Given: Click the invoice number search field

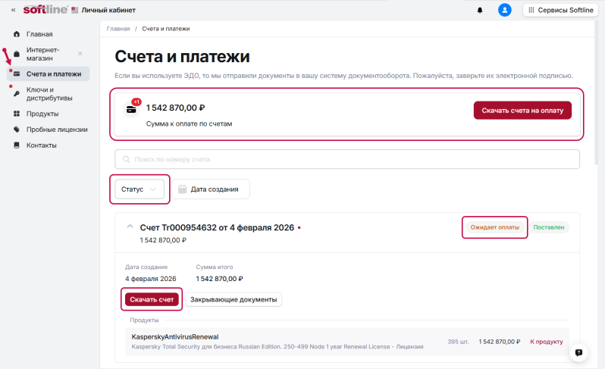Looking at the screenshot, I should (x=346, y=159).
